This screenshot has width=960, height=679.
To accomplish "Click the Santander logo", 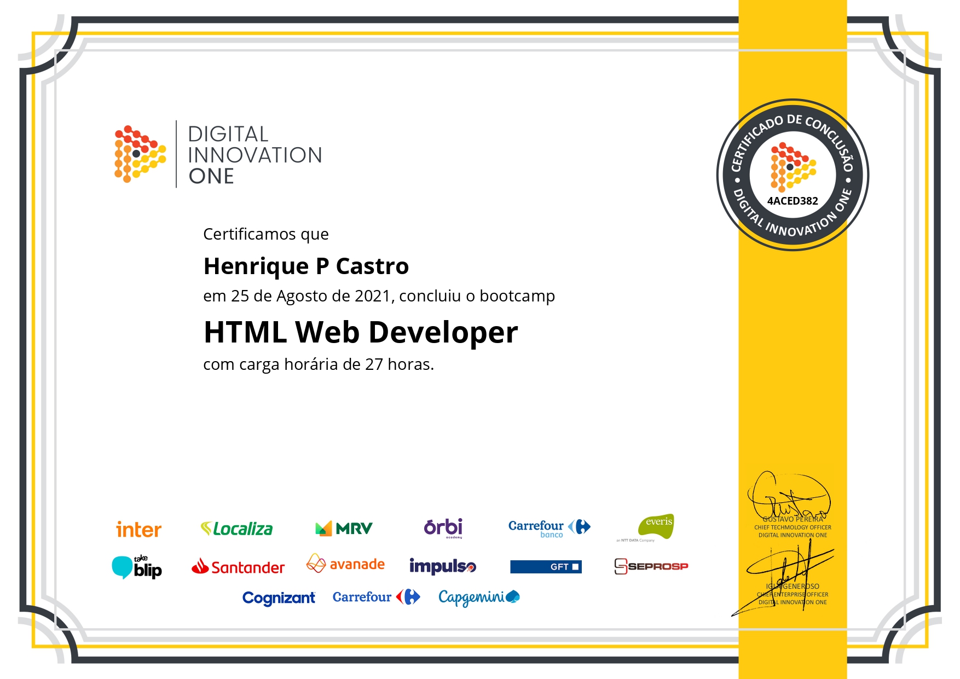I will [x=238, y=567].
